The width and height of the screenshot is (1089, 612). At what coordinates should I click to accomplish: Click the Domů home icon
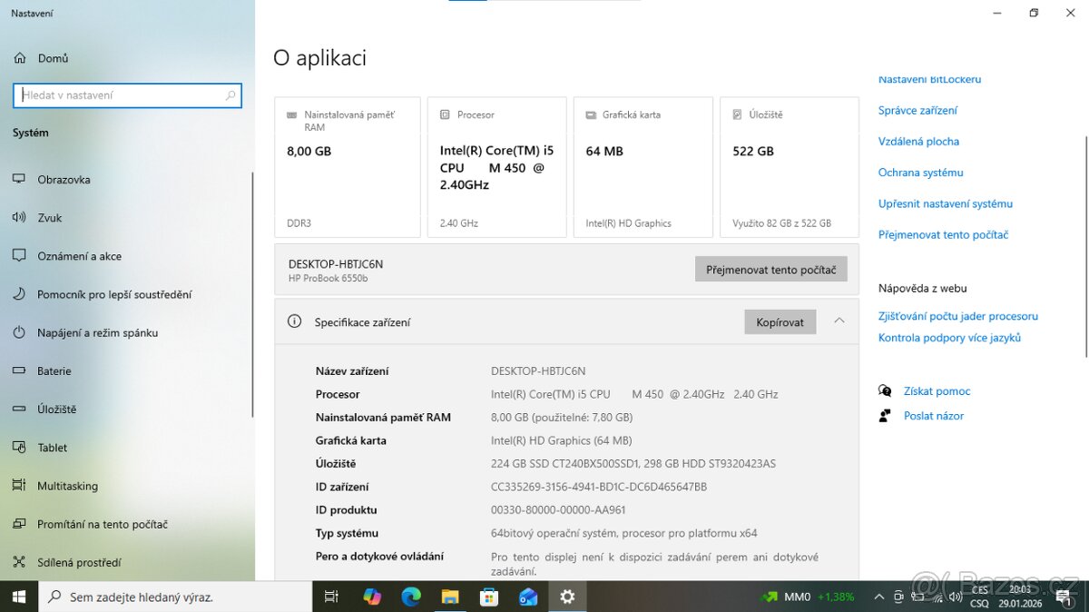(x=19, y=58)
